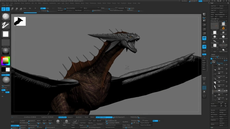Open the Document menu

pos(17,3)
